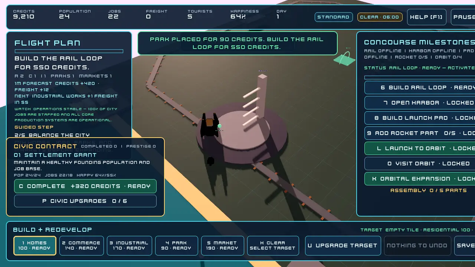Click Add Rocket Part 0/5 milestone
The height and width of the screenshot is (267, 475).
(x=420, y=133)
